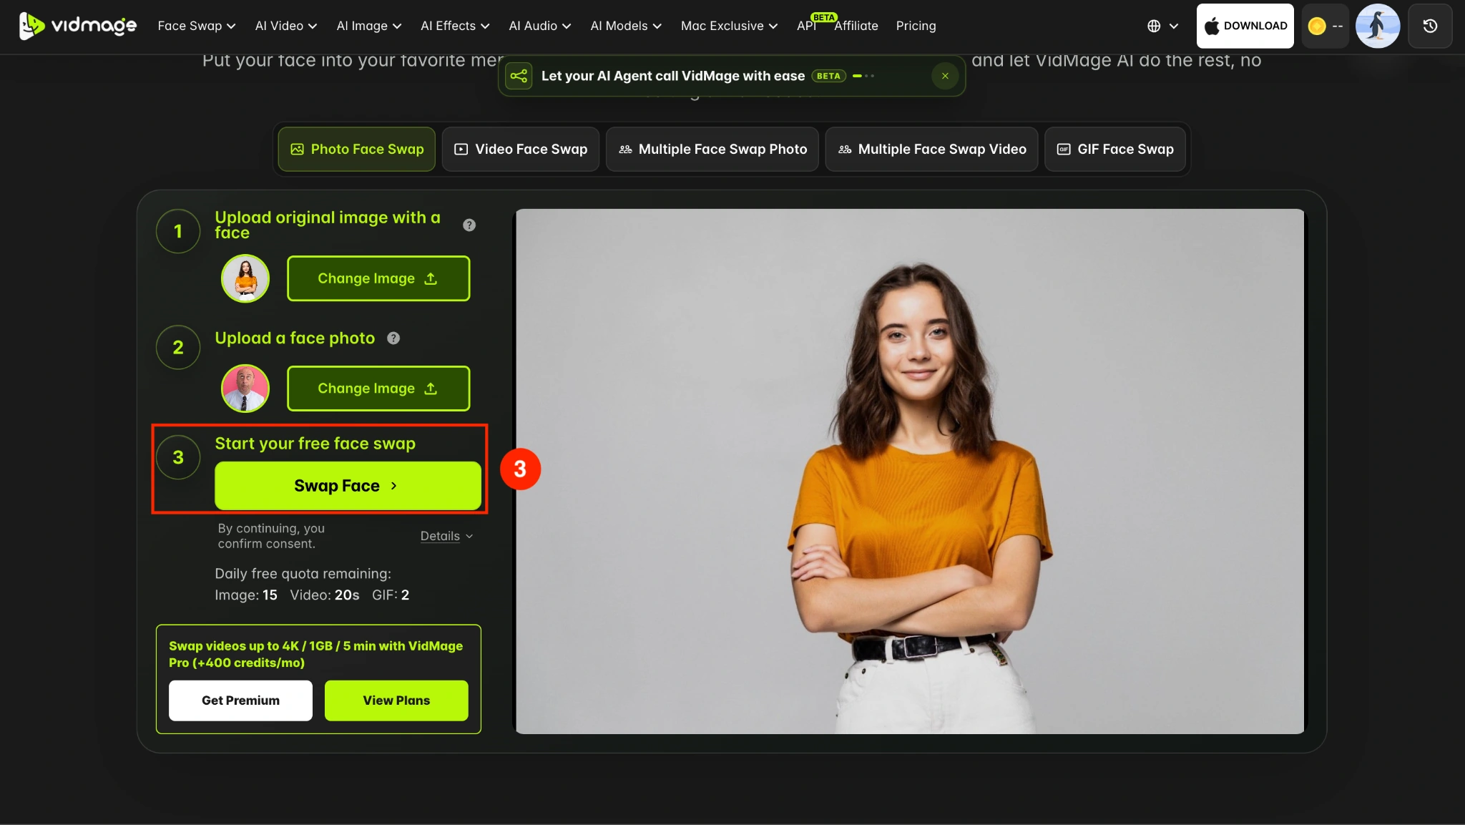Click the VidMage logo
Screen dimensions: 1465x825
77,26
